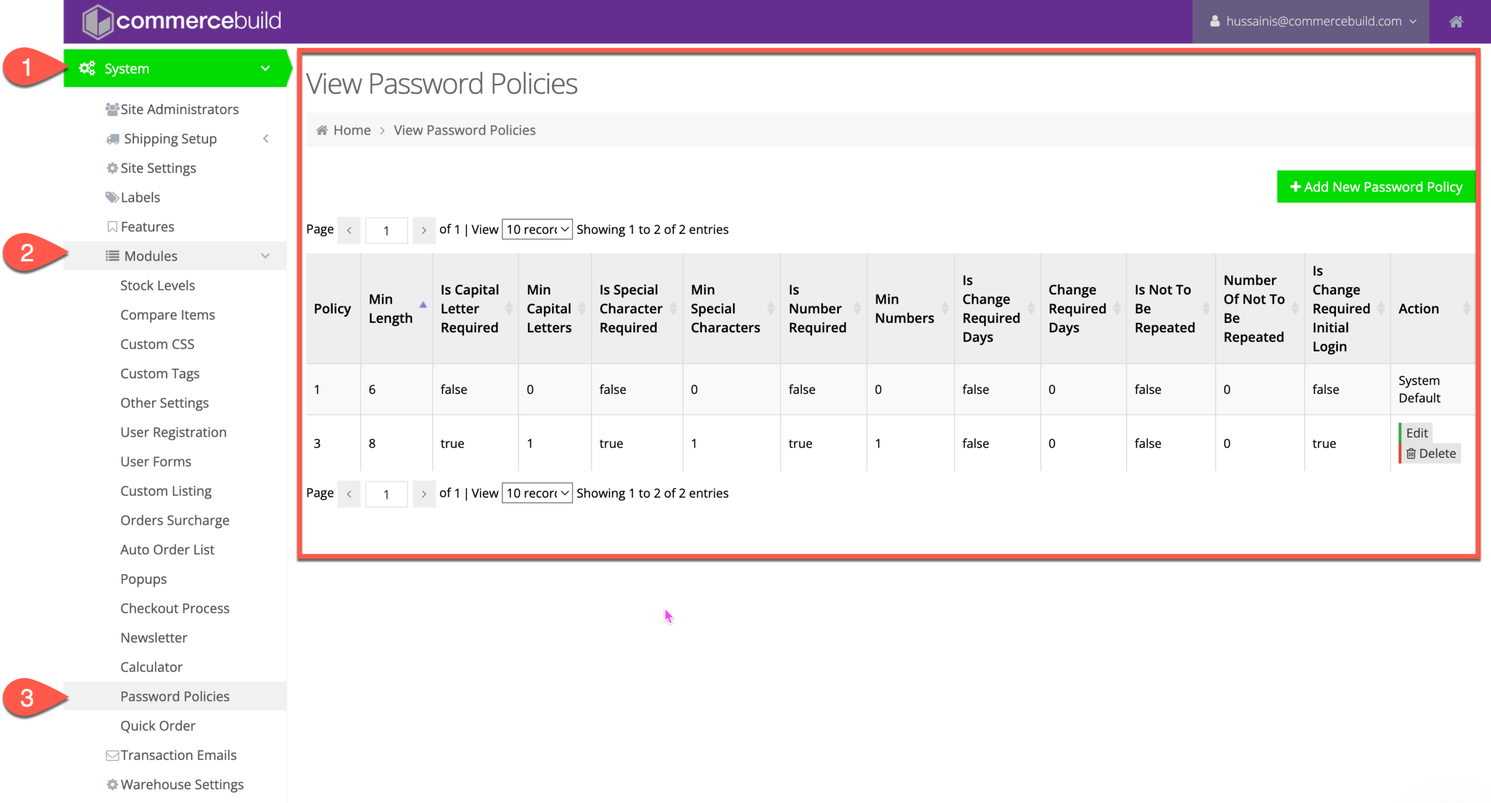Click the home icon in the breadcrumb

(x=321, y=130)
